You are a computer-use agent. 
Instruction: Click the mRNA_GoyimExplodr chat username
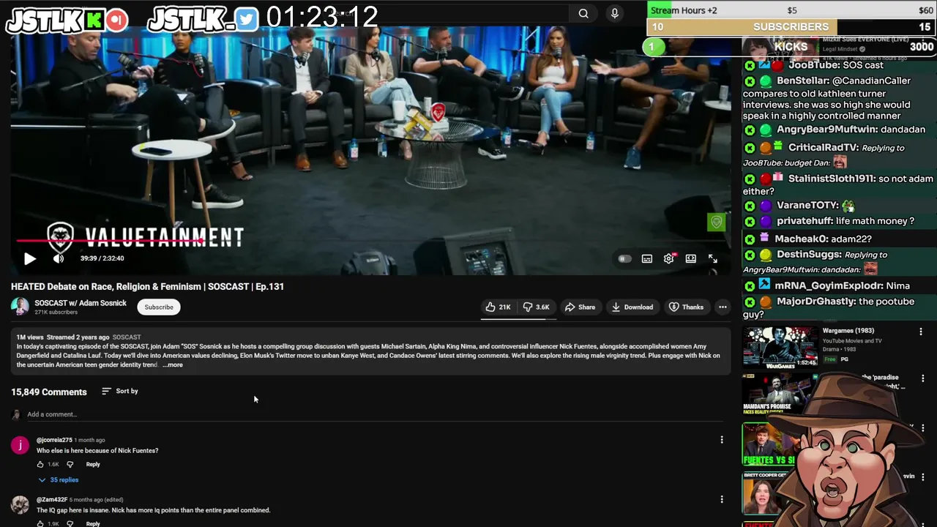coord(829,285)
